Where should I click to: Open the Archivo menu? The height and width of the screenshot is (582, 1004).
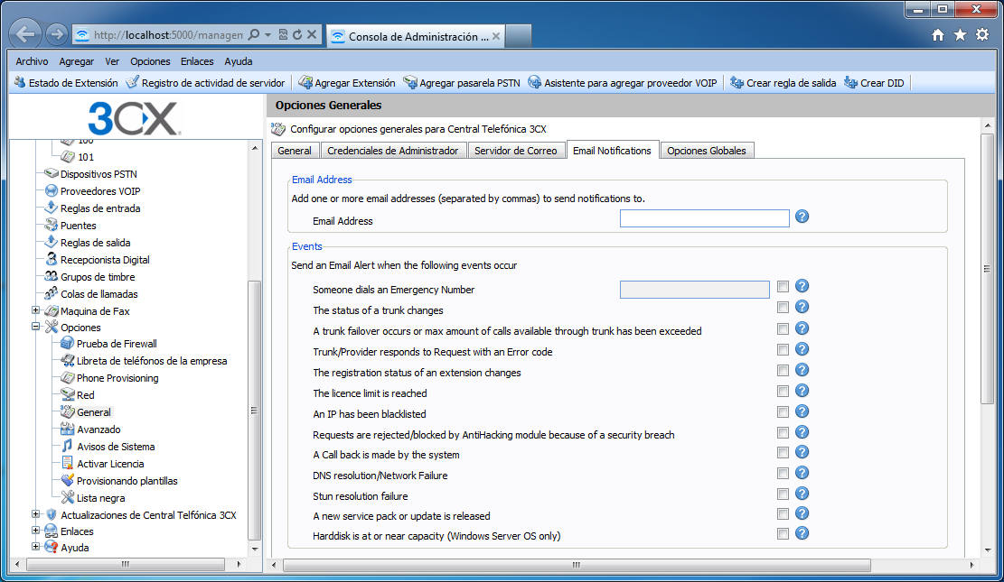(32, 61)
